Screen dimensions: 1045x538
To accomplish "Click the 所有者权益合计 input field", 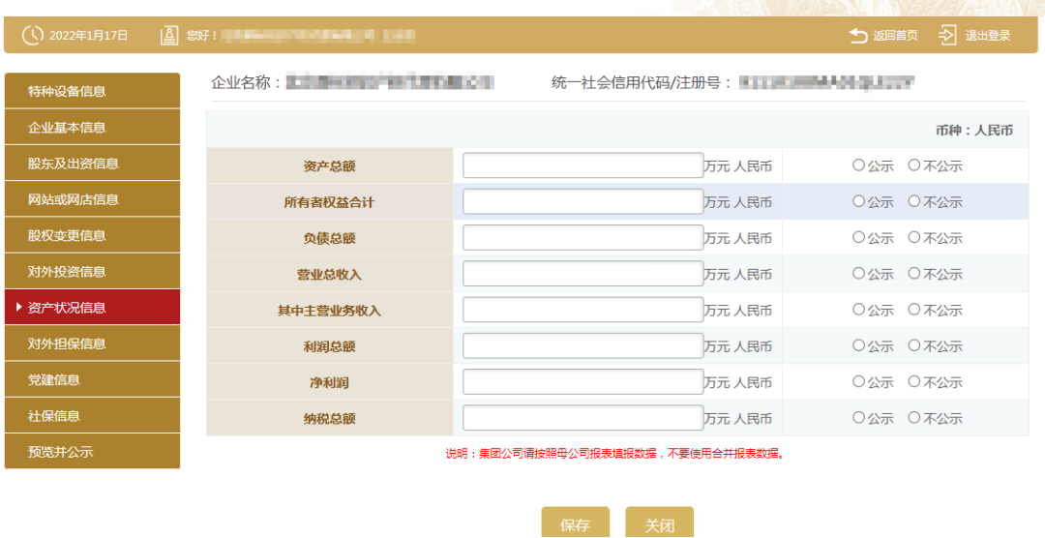I will click(582, 201).
